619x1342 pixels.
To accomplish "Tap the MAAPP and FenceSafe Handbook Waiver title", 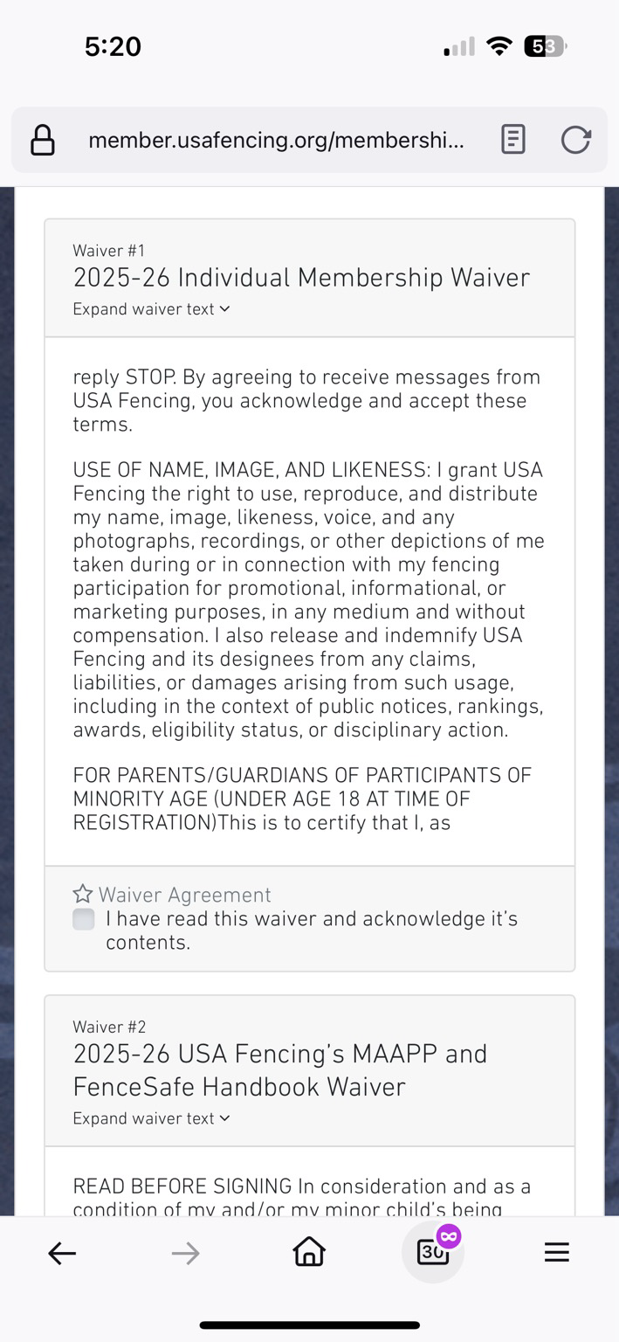I will click(x=279, y=1070).
